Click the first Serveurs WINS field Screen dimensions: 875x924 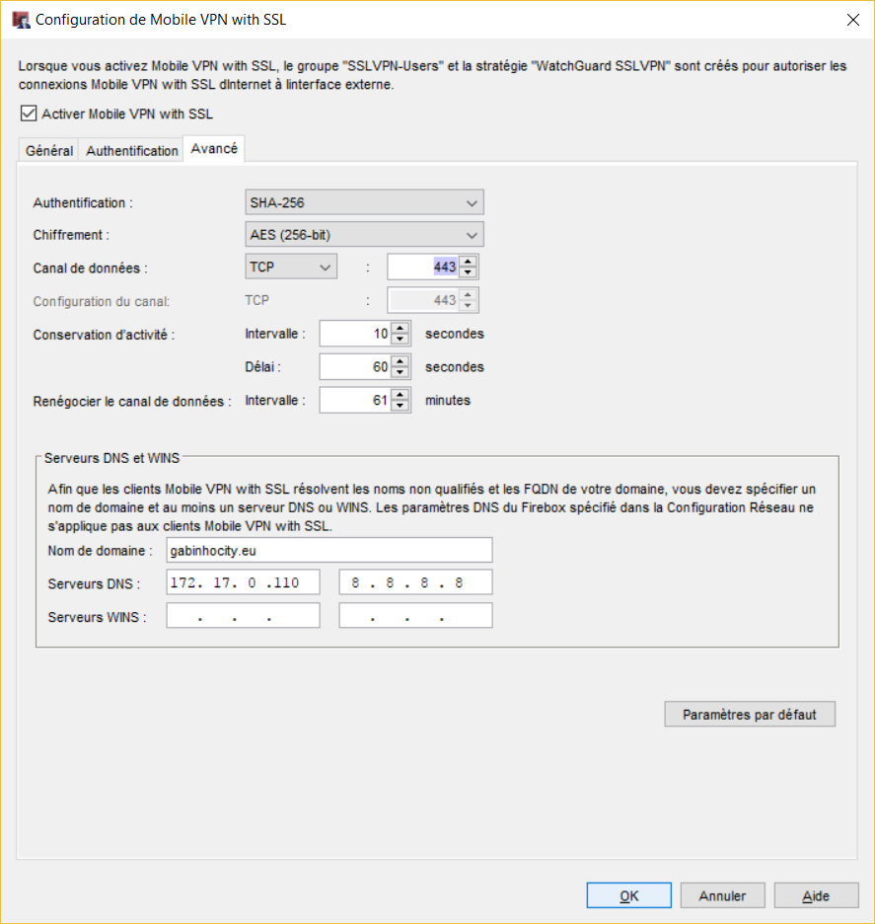point(244,616)
